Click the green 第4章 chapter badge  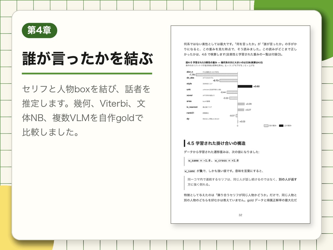tap(39, 30)
